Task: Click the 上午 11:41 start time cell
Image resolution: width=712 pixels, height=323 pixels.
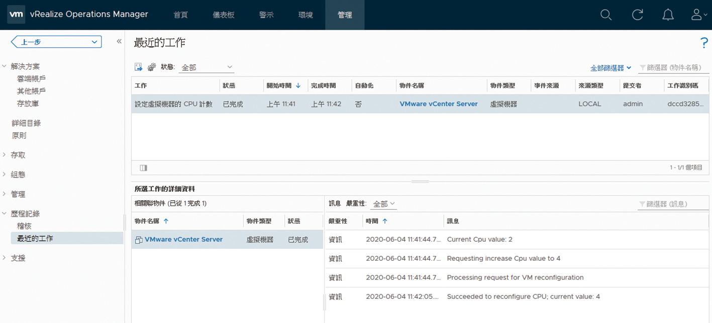Action: [x=281, y=104]
